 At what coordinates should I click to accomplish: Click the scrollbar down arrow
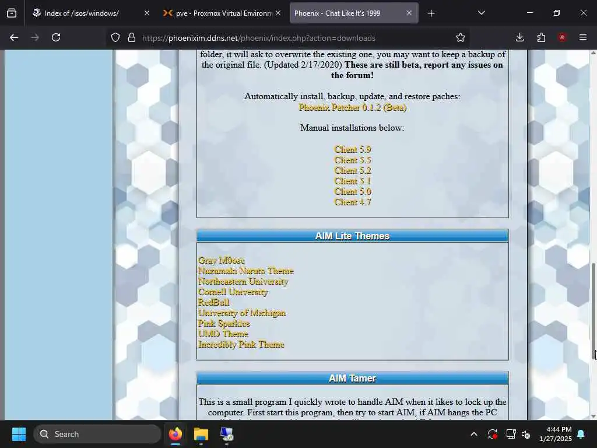593,416
